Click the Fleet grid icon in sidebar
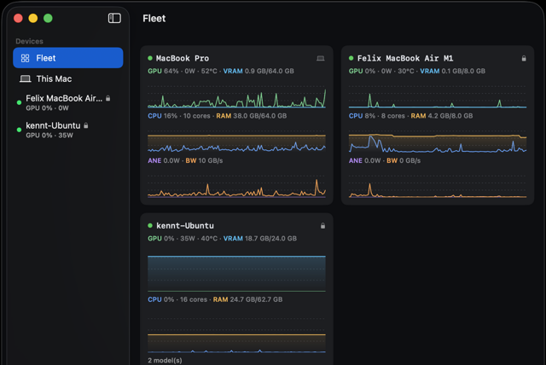Viewport: 546px width, 365px height. [25, 58]
